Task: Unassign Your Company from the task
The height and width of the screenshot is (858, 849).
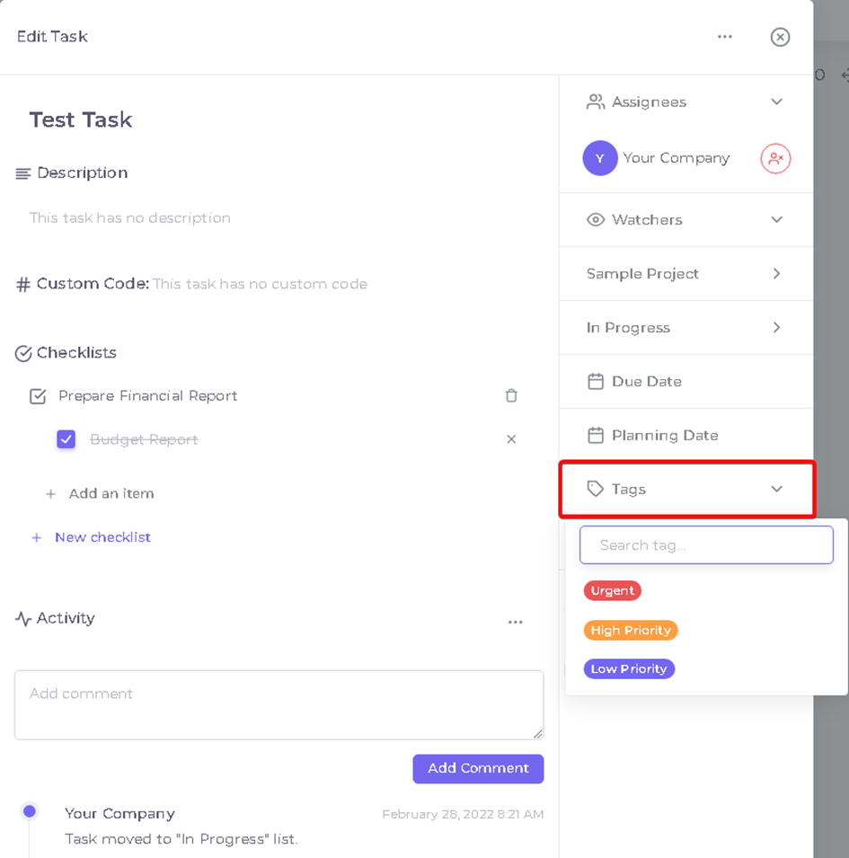Action: 775,159
